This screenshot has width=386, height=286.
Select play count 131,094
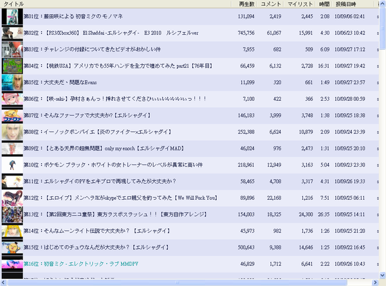246,17
